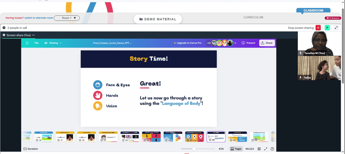
Task: Click Upgrade to Canva Pro button
Action: [x=187, y=43]
